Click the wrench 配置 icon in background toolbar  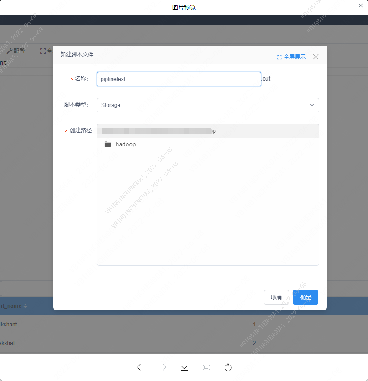9,51
